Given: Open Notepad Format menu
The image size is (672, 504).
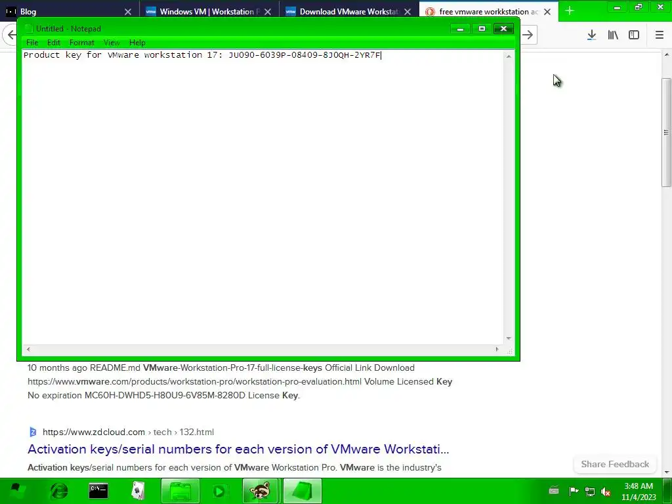Looking at the screenshot, I should click(82, 43).
